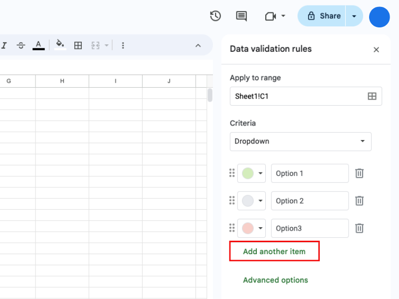The width and height of the screenshot is (399, 299).
Task: Open the comments icon
Action: tap(241, 16)
